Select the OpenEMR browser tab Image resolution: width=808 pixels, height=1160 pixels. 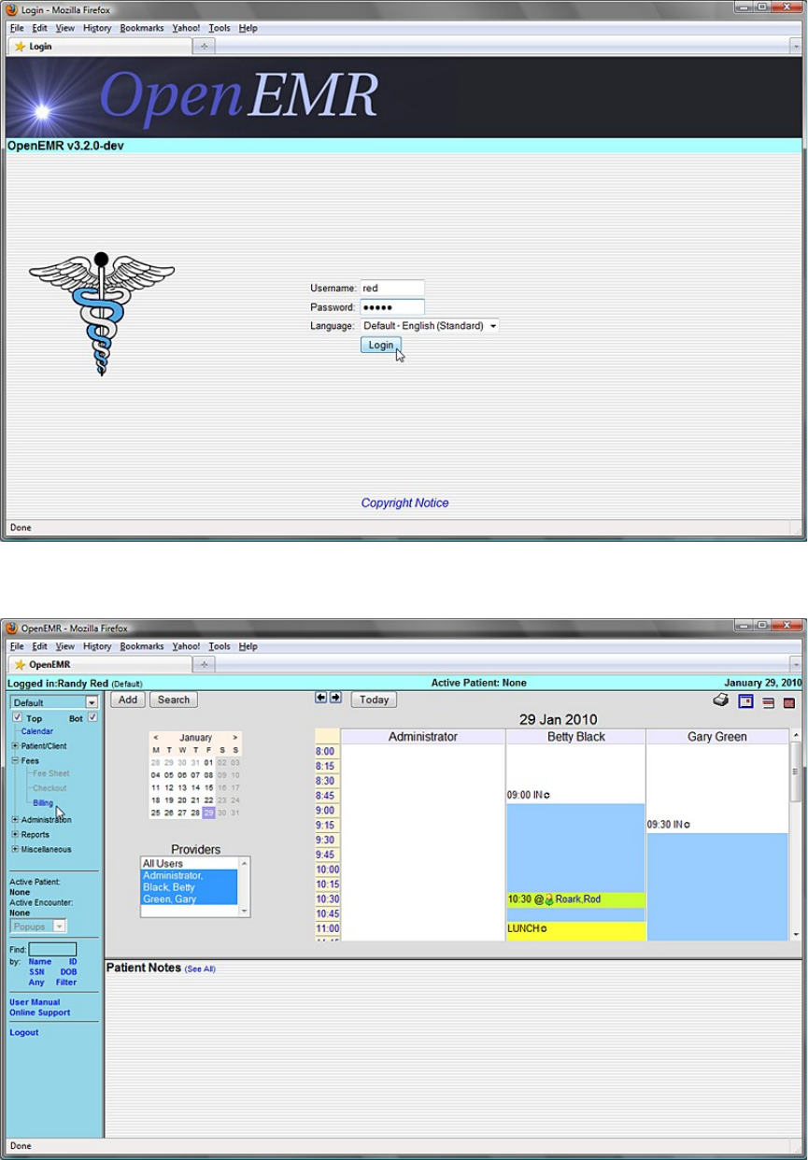pos(99,664)
